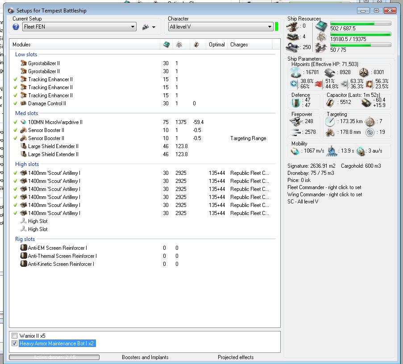Viewport: 403px width, 364px height.
Task: Click the Signature: 2636.91 m2 value
Action: pos(311,166)
